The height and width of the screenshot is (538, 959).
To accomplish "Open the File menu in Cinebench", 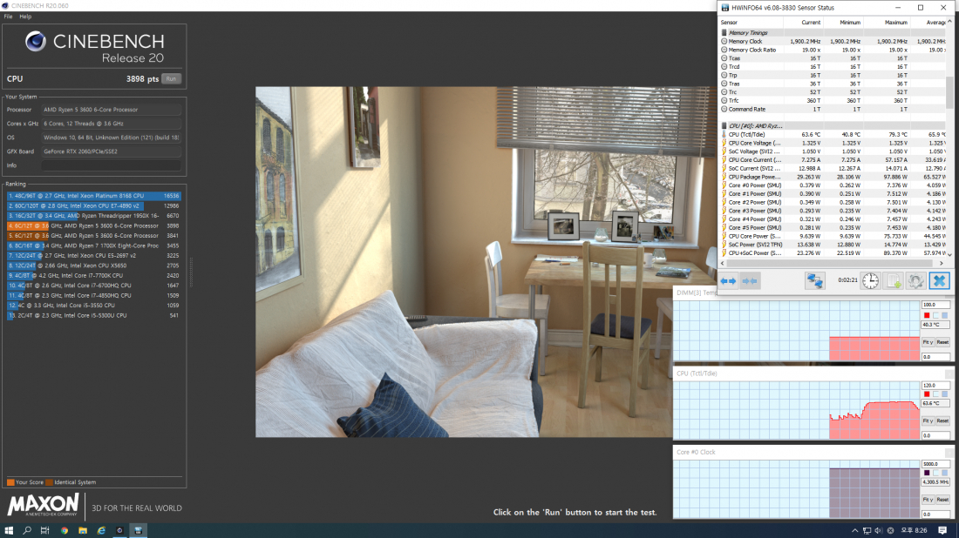I will tap(8, 17).
